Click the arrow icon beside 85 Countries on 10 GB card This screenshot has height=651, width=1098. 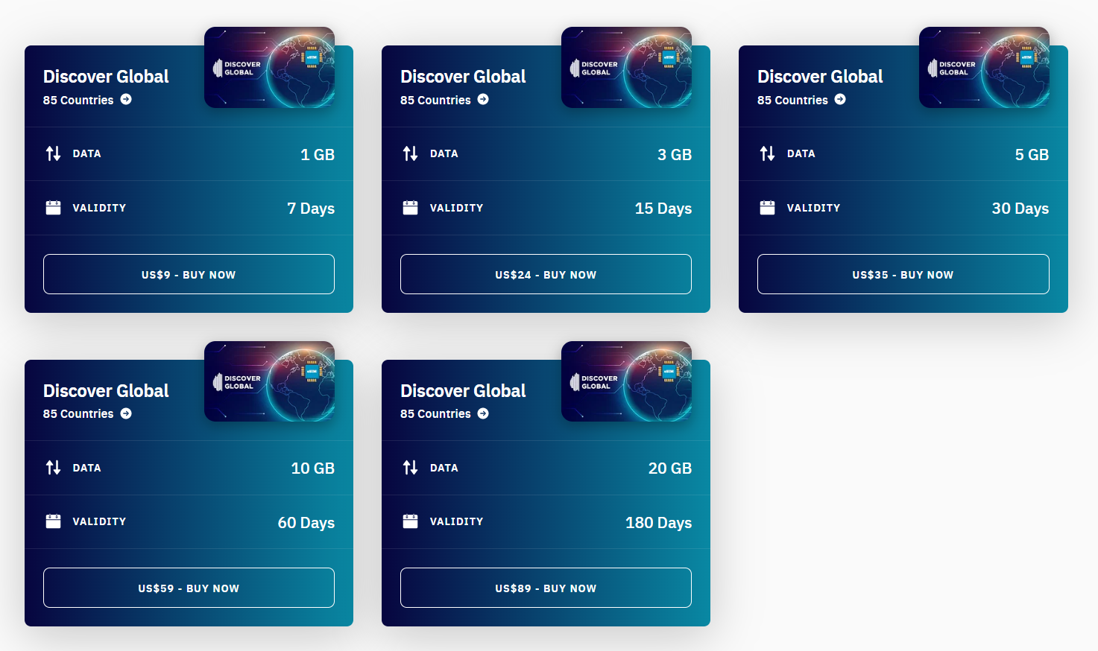click(x=126, y=413)
